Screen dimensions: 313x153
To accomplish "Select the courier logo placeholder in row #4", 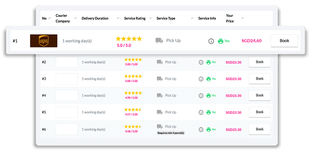I will tap(67, 95).
